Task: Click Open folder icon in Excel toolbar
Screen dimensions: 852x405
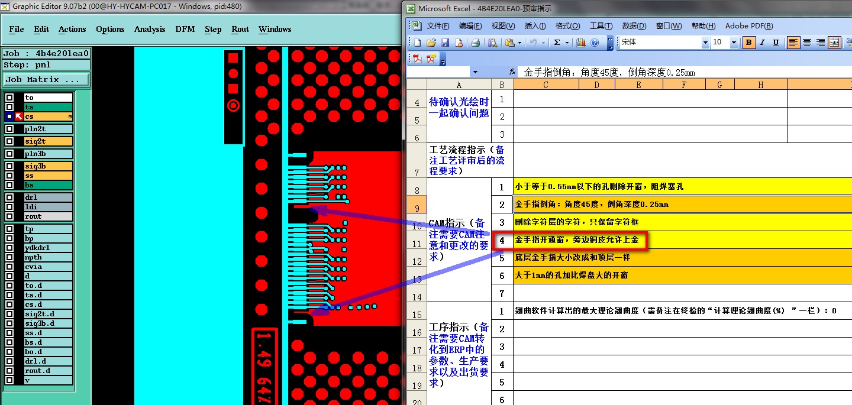Action: pos(431,43)
